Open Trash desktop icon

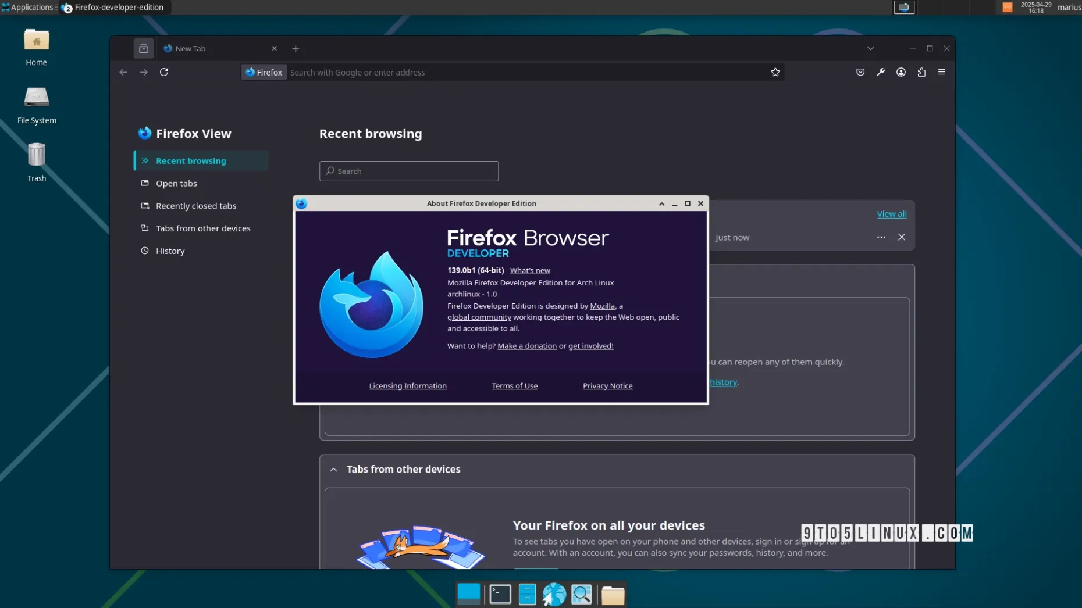coord(36,163)
